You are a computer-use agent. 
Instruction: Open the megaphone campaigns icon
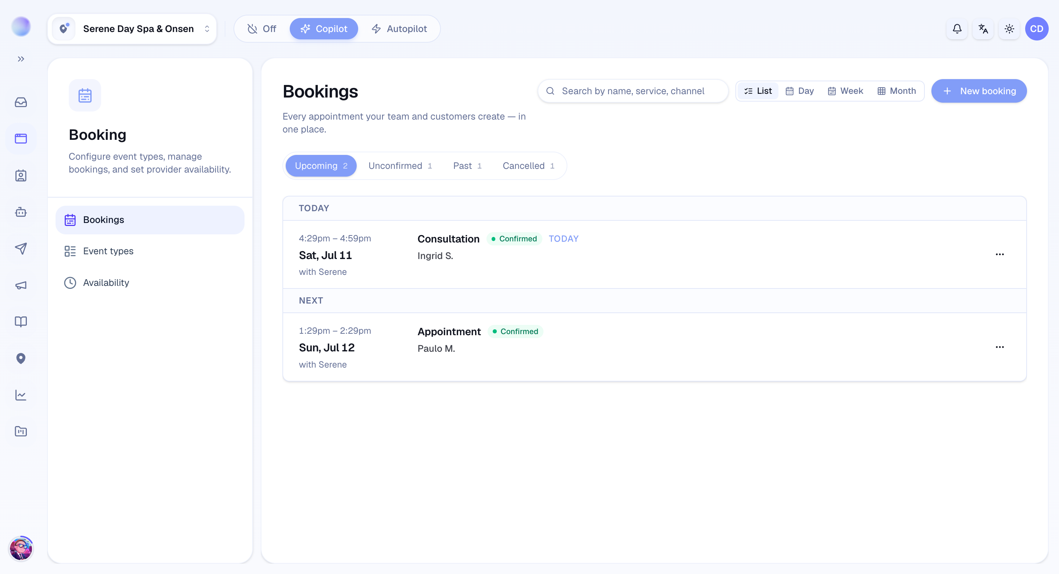pyautogui.click(x=21, y=285)
